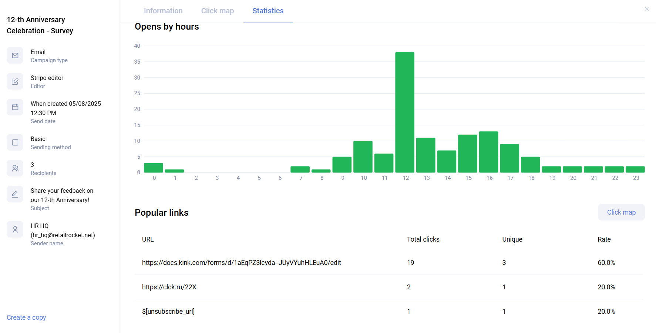This screenshot has width=656, height=333.
Task: Click the chart bar for hour 0
Action: pos(153,168)
